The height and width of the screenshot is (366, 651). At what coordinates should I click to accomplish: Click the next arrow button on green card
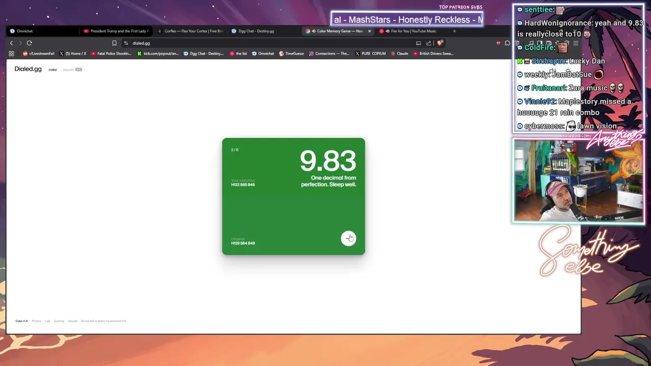348,238
